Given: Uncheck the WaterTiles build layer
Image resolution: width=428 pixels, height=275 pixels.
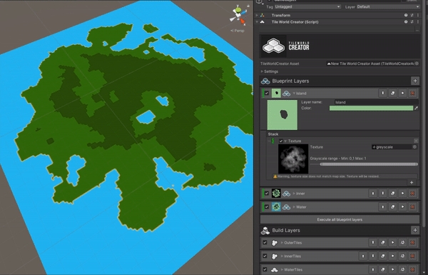Looking at the screenshot, I should pos(265,269).
